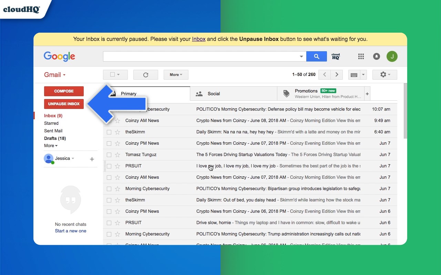441x275 pixels.
Task: Open the Sent Mail folder
Action: coord(53,131)
